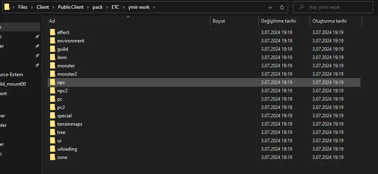
Task: Expand chevron after ETC breadcrumb
Action: 123,7
